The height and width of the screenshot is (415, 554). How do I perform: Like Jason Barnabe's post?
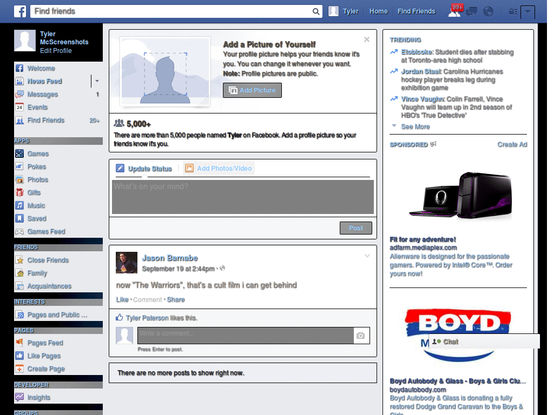[122, 299]
